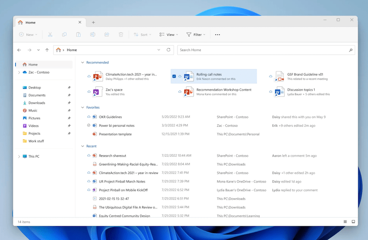Viewport: 368px width, 240px height.
Task: Open See more options ellipsis in toolbar
Action: tap(218, 34)
